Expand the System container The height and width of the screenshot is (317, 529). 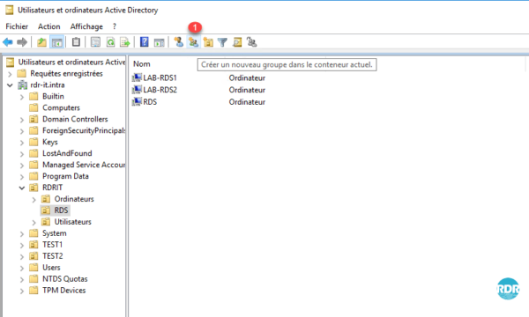pos(22,234)
